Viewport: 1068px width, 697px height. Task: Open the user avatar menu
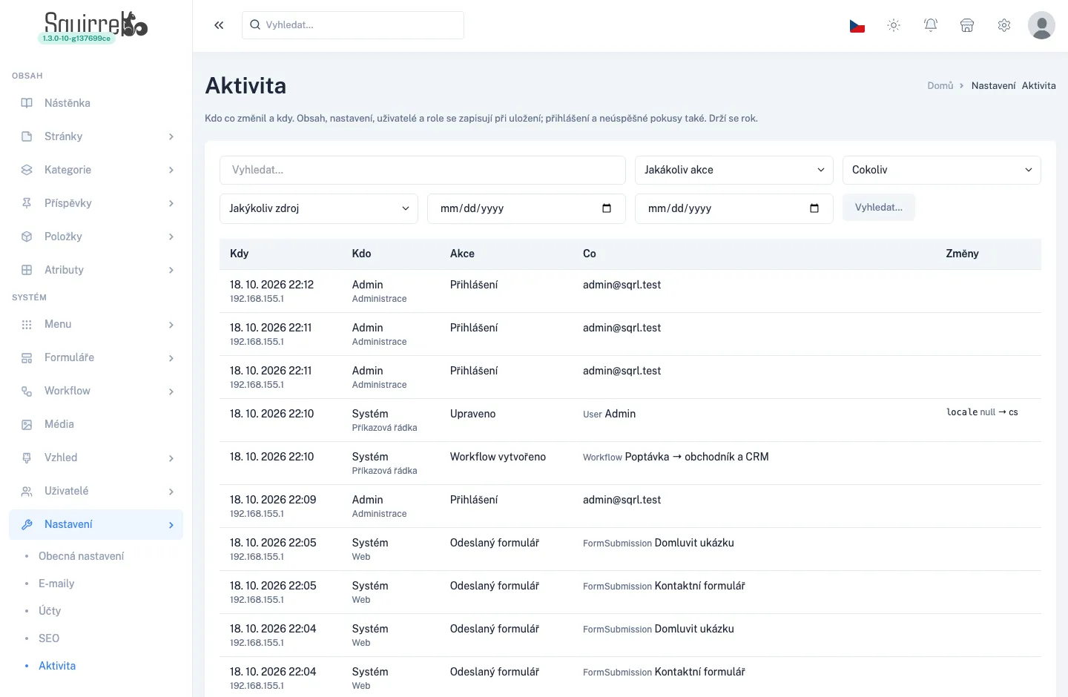point(1041,25)
